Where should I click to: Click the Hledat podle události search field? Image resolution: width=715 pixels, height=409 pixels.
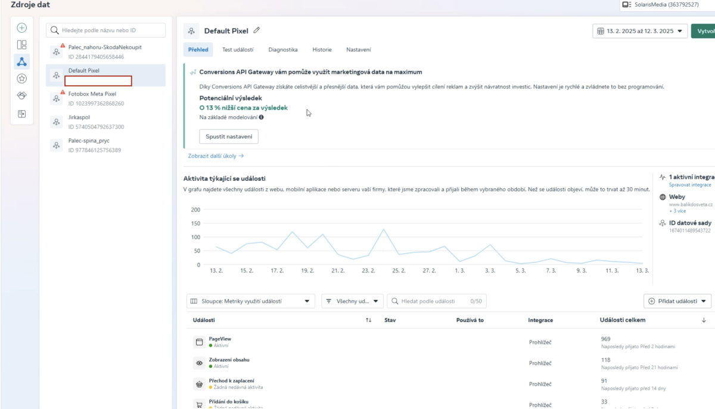click(x=437, y=301)
